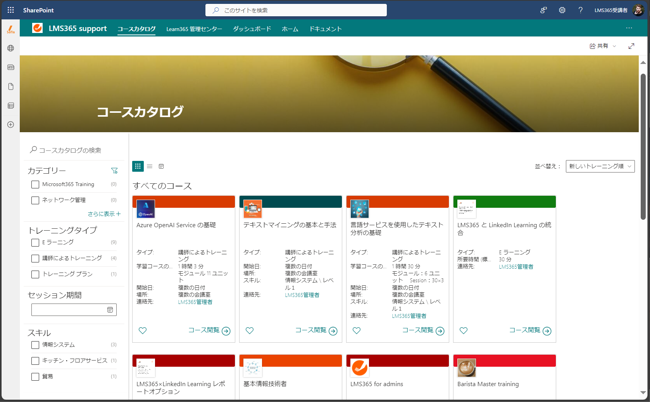Focus the このサイトを検索 search box
Viewport: 650px width, 402px height.
pos(296,10)
